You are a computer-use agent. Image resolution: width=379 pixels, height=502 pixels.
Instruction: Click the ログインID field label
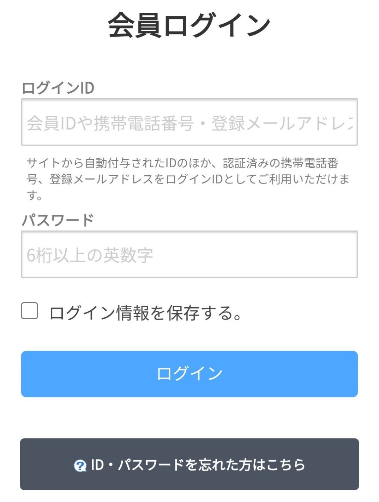click(58, 88)
